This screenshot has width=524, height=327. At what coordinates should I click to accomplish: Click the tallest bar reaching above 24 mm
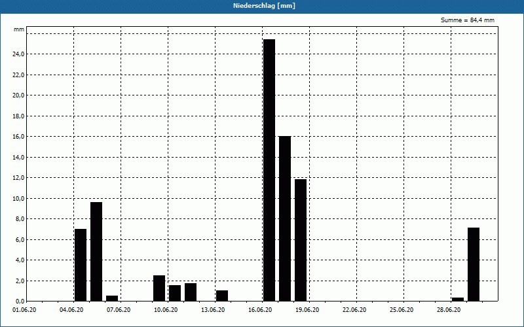(x=269, y=170)
